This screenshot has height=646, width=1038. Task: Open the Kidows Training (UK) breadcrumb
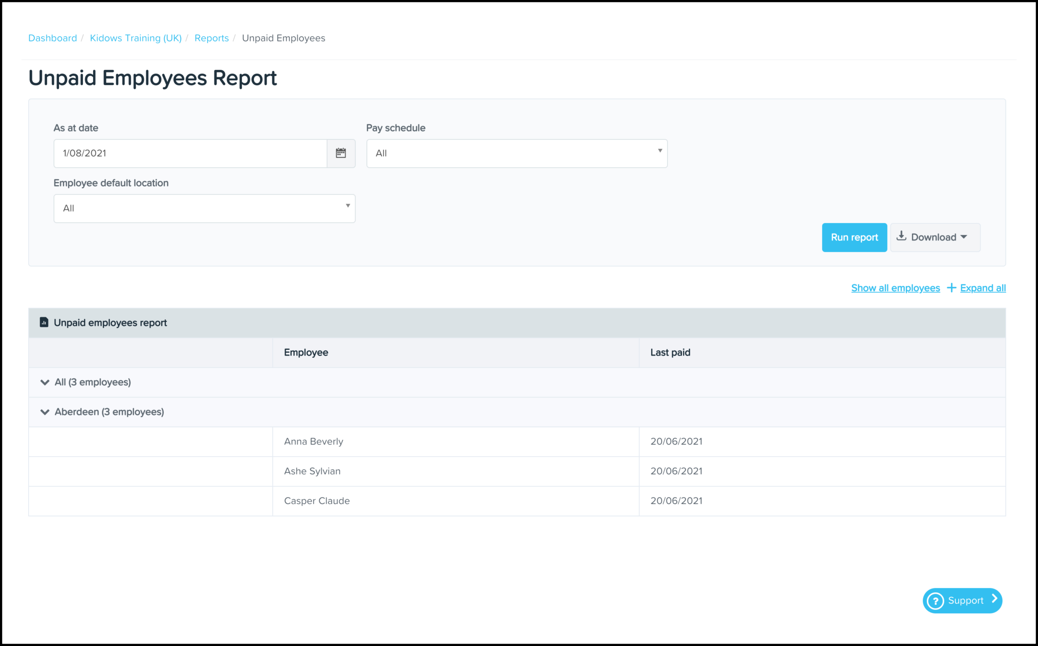tap(135, 38)
